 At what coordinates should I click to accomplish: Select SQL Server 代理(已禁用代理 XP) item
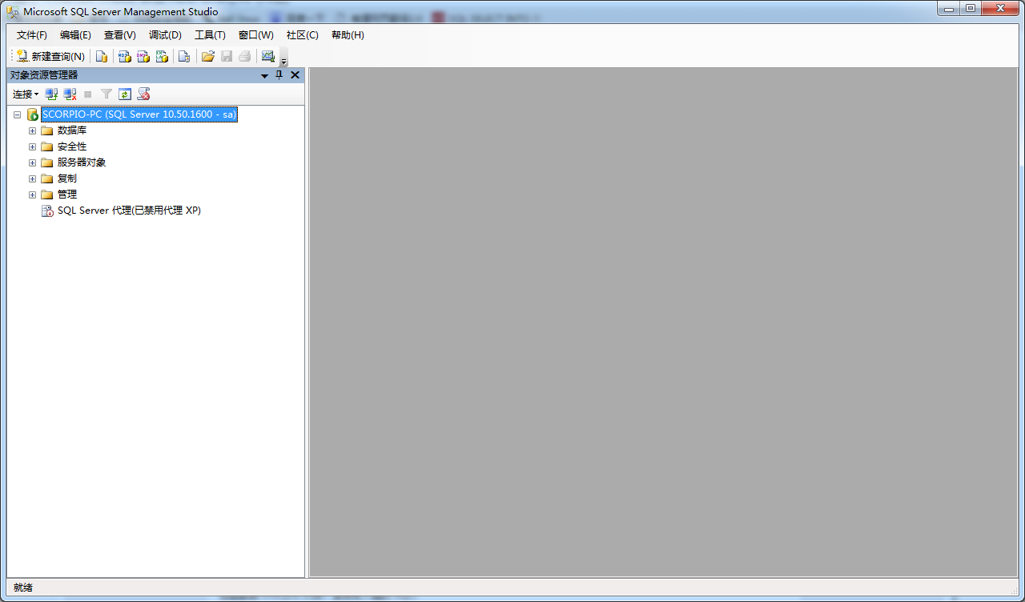pos(129,211)
